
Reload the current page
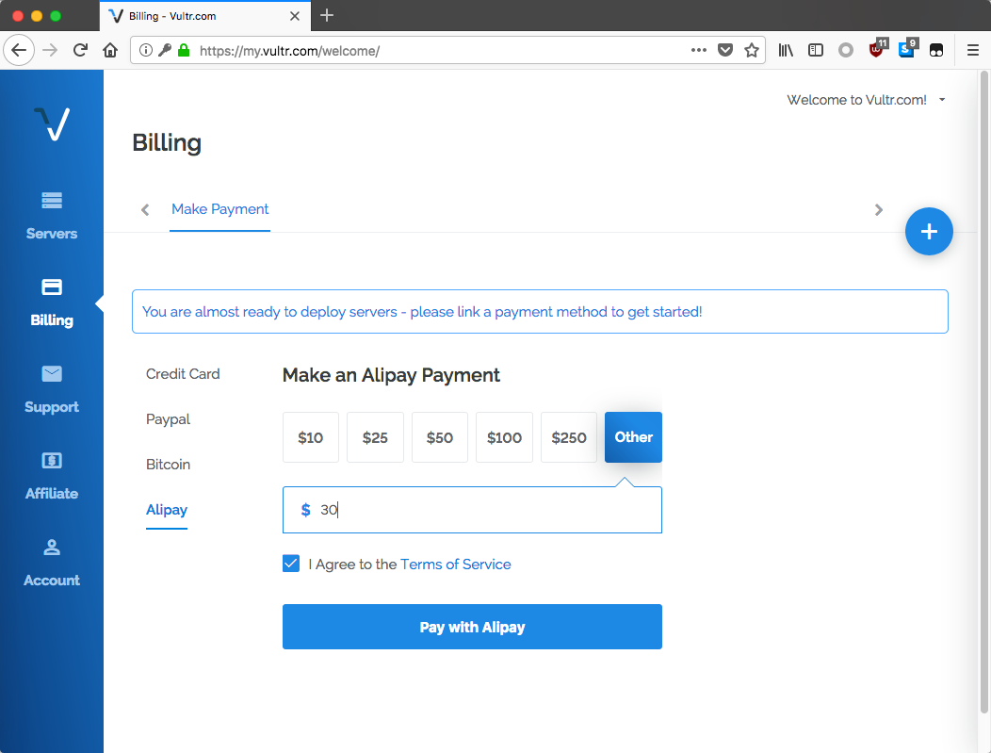(80, 50)
